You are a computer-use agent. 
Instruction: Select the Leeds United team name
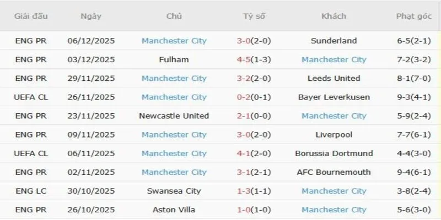coord(334,78)
